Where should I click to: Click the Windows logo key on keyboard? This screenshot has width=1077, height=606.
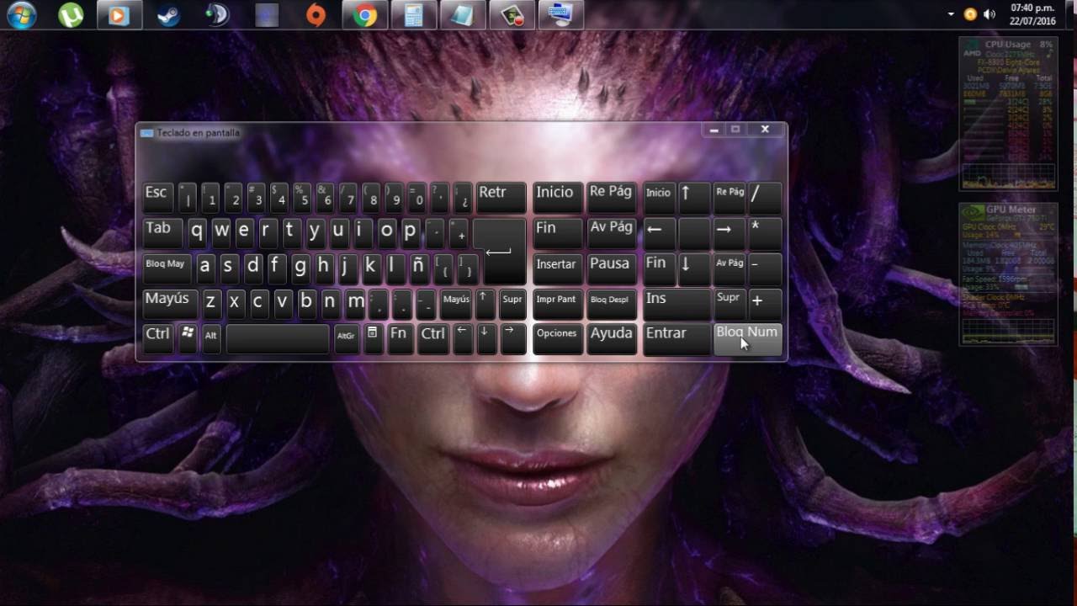[x=188, y=338]
